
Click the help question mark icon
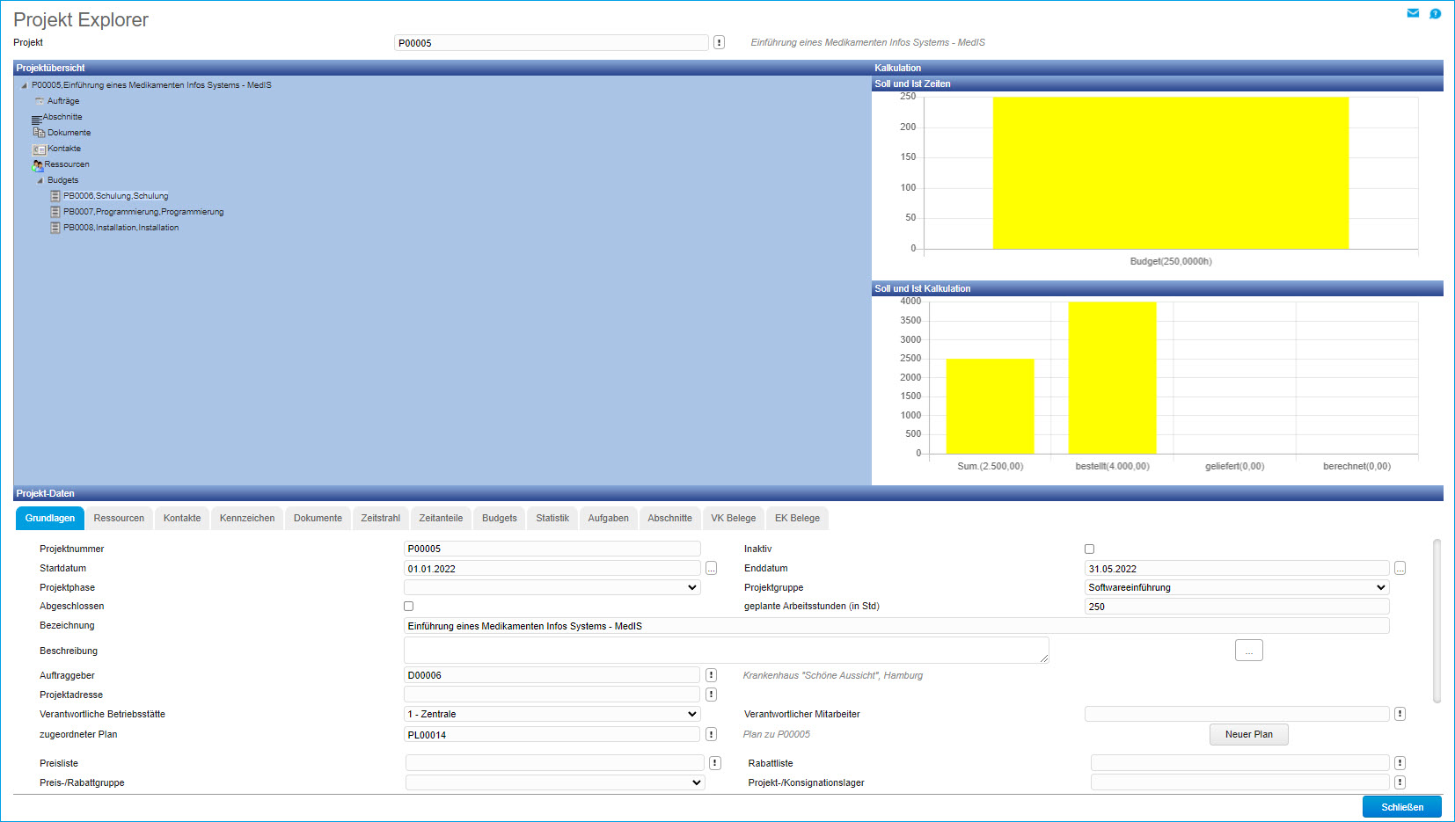1435,13
